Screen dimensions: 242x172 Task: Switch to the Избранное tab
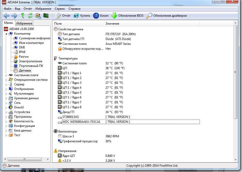24,23
